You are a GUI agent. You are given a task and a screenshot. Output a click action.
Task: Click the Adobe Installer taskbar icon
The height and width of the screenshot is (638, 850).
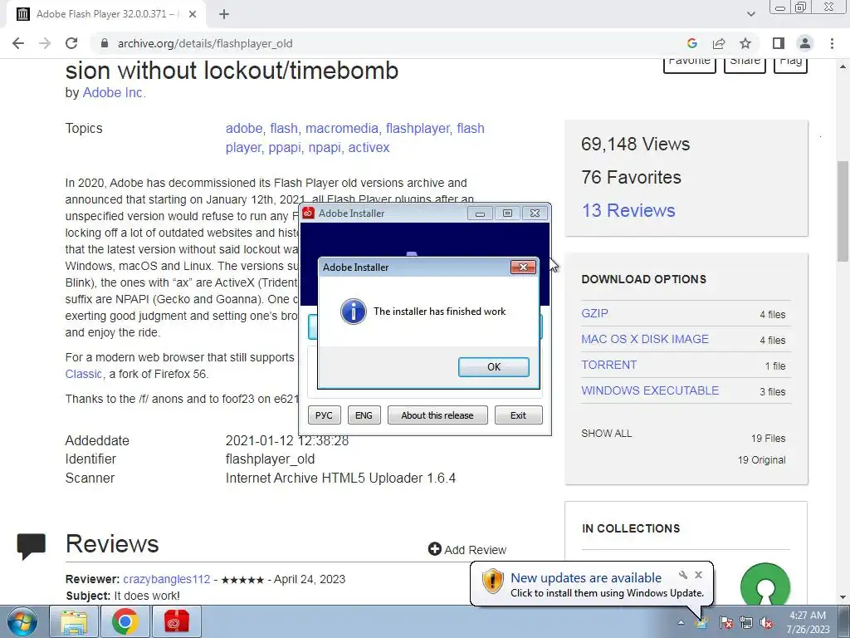point(177,621)
